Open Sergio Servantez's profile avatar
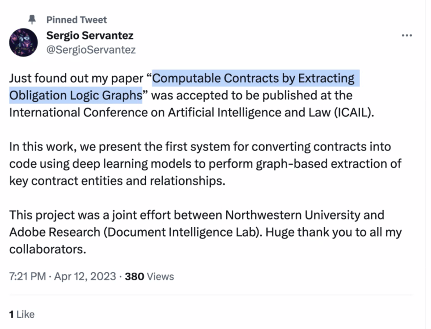 (x=24, y=42)
